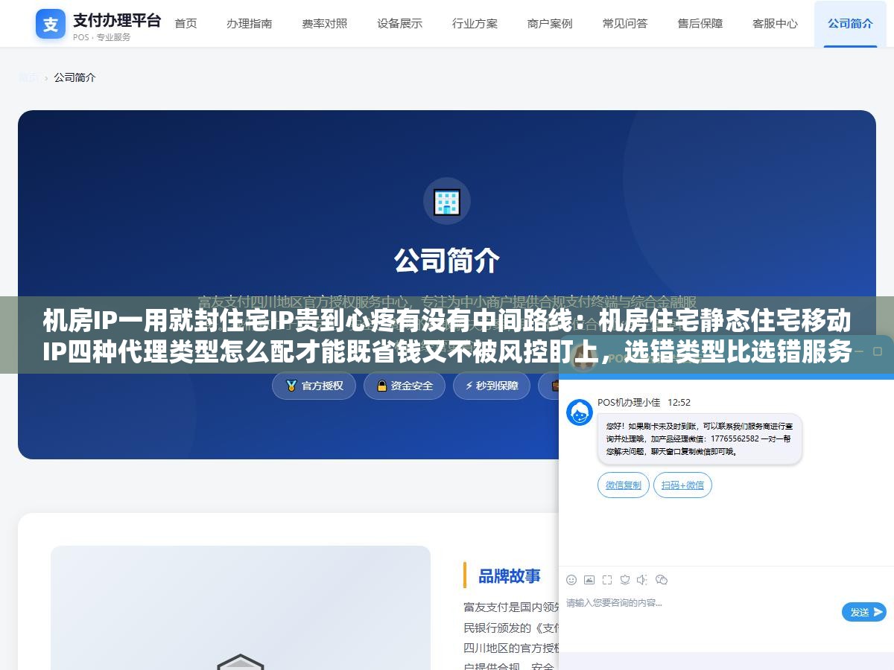Screen dimensions: 894x670
Task: Click the 扫码+微信 button in chat
Action: [683, 485]
